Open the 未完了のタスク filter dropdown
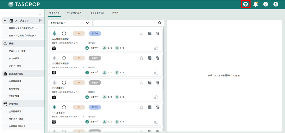The width and height of the screenshot is (285, 133). click(70, 23)
